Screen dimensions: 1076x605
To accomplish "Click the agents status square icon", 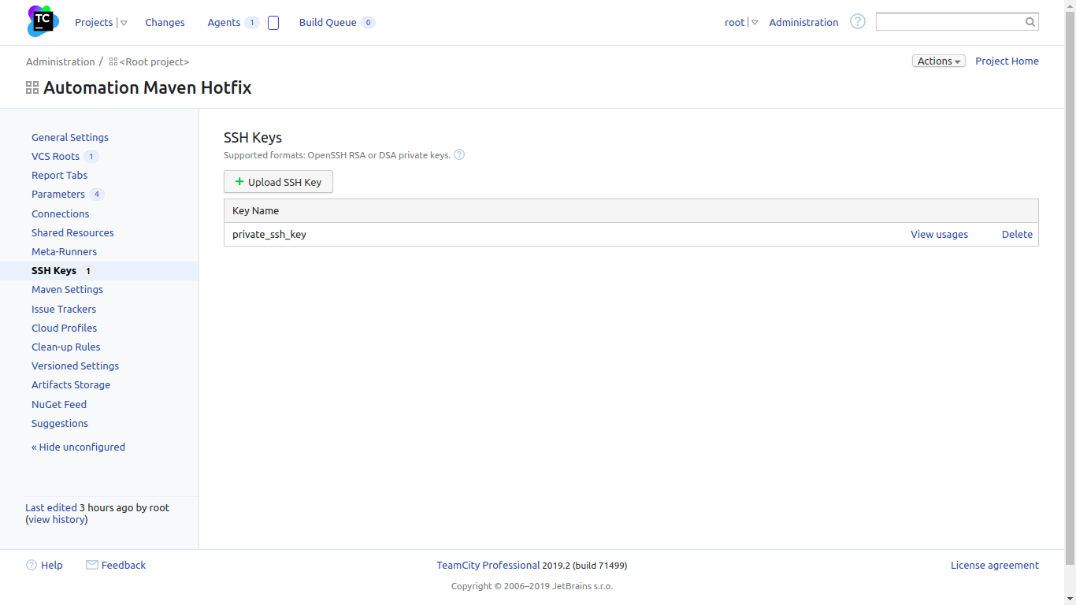I will coord(273,23).
